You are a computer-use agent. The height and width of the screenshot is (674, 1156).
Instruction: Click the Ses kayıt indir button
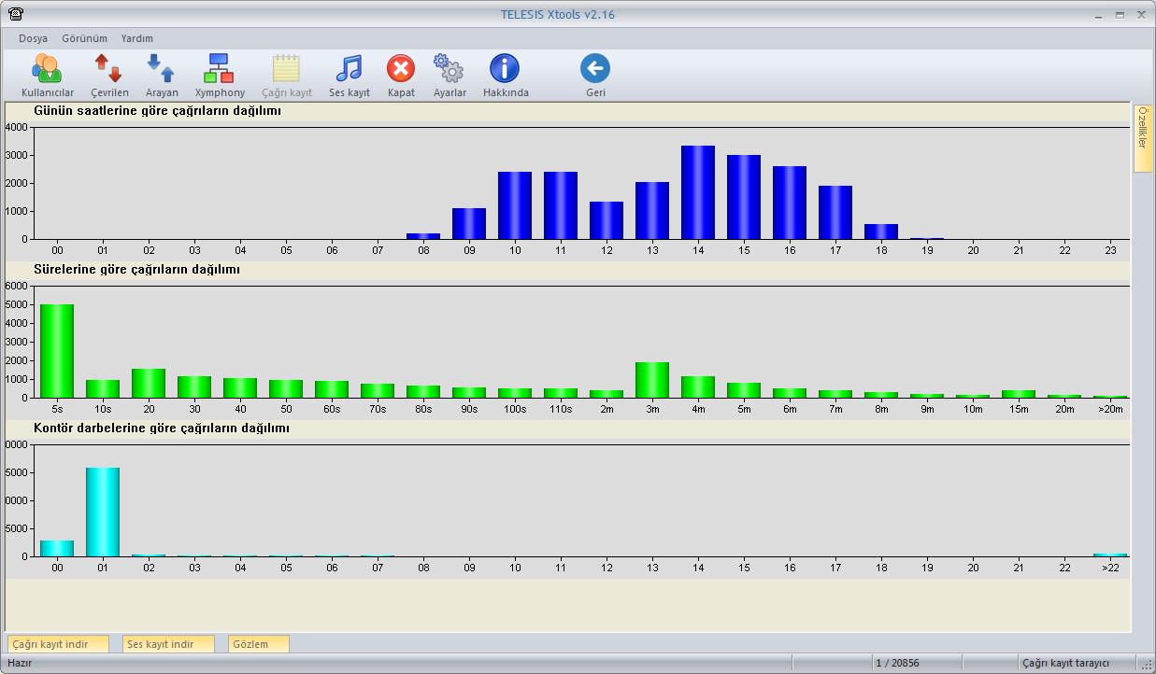[168, 644]
